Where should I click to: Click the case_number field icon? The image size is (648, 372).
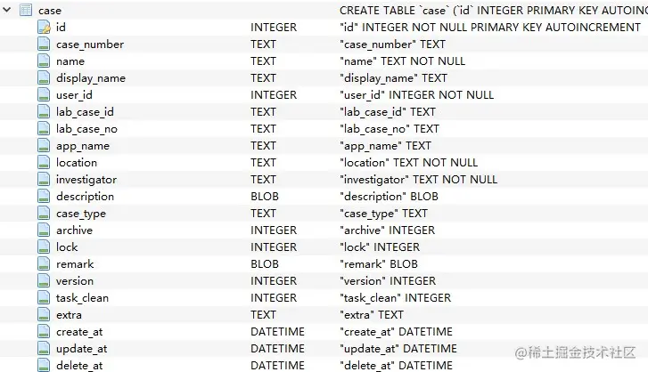click(x=44, y=44)
